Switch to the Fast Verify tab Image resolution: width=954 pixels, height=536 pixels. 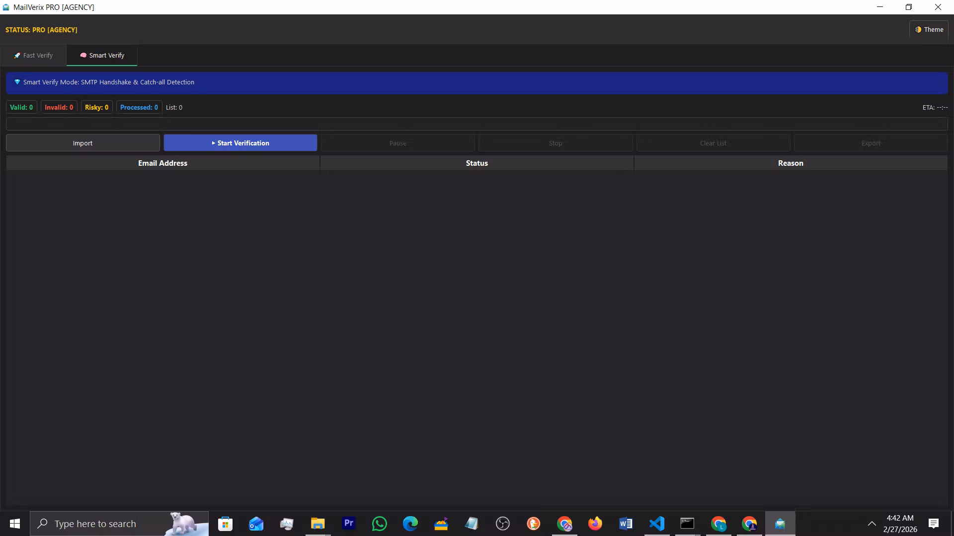[33, 56]
